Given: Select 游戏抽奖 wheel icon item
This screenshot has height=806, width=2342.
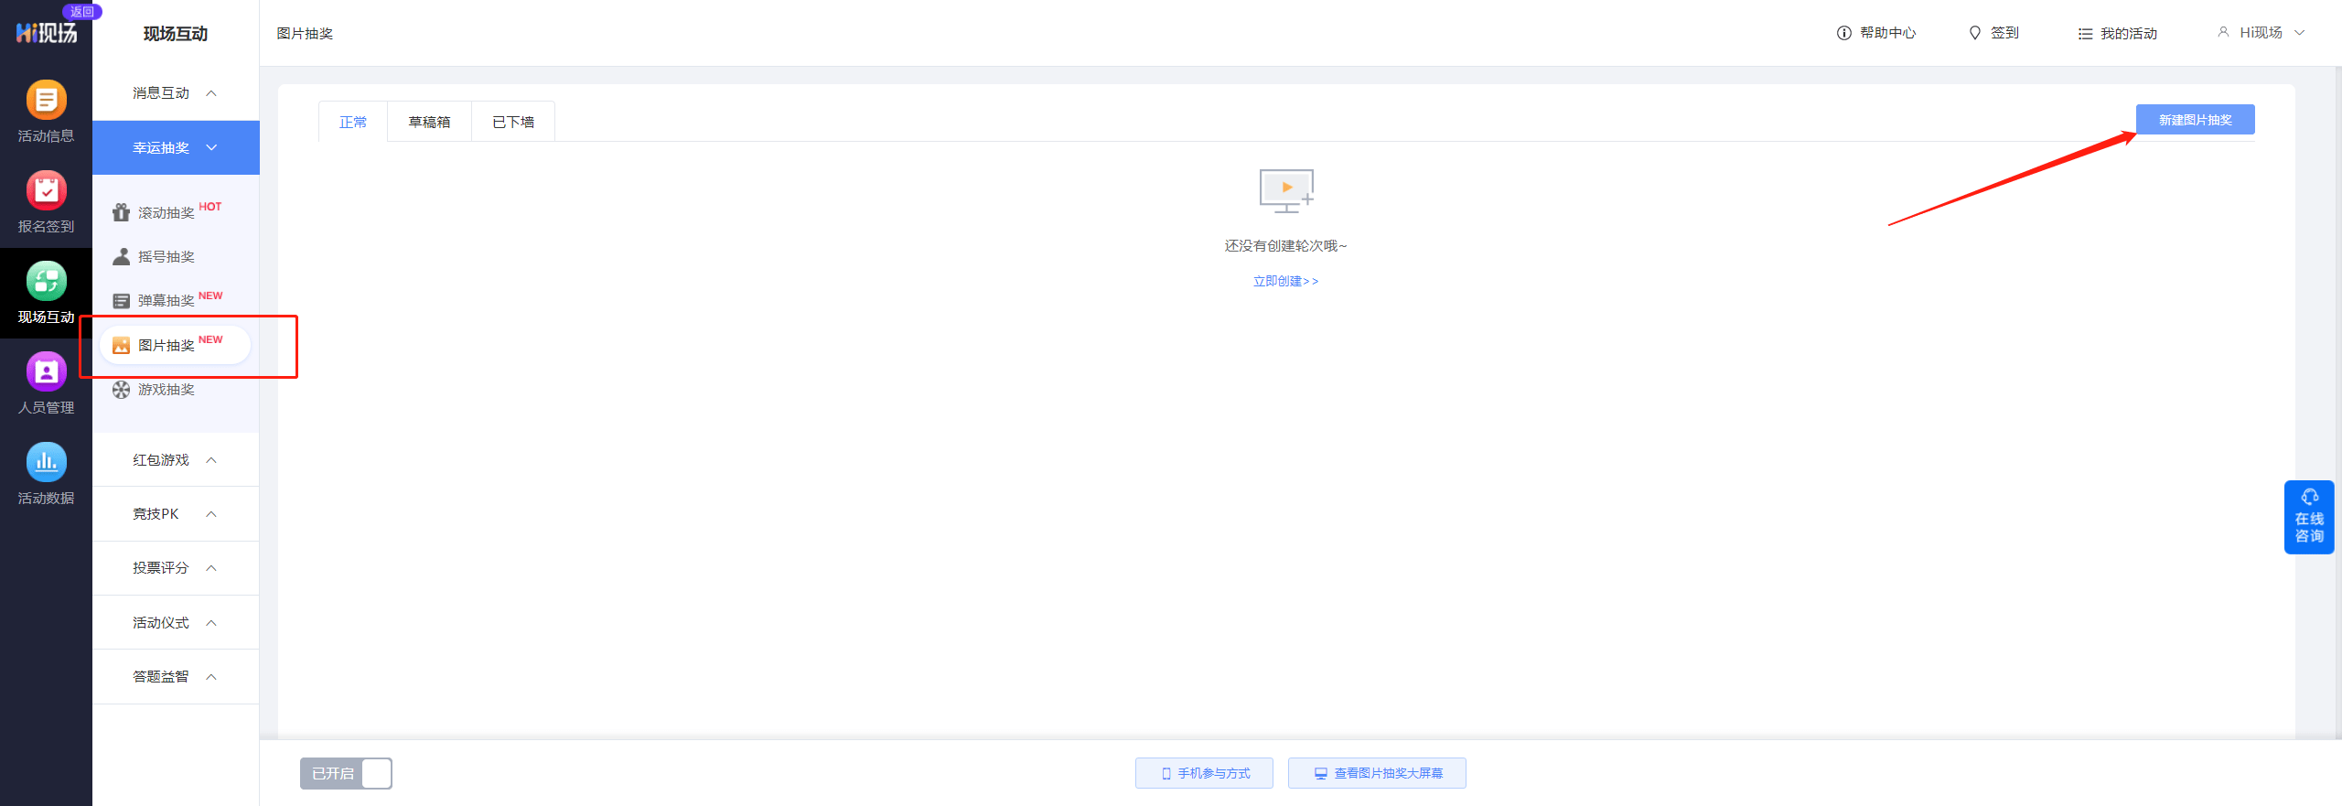Looking at the screenshot, I should [x=166, y=390].
